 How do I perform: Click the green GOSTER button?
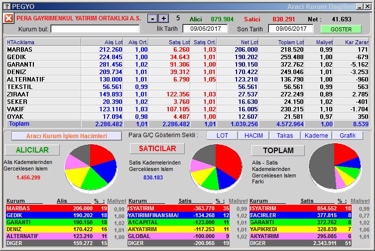coord(341,29)
